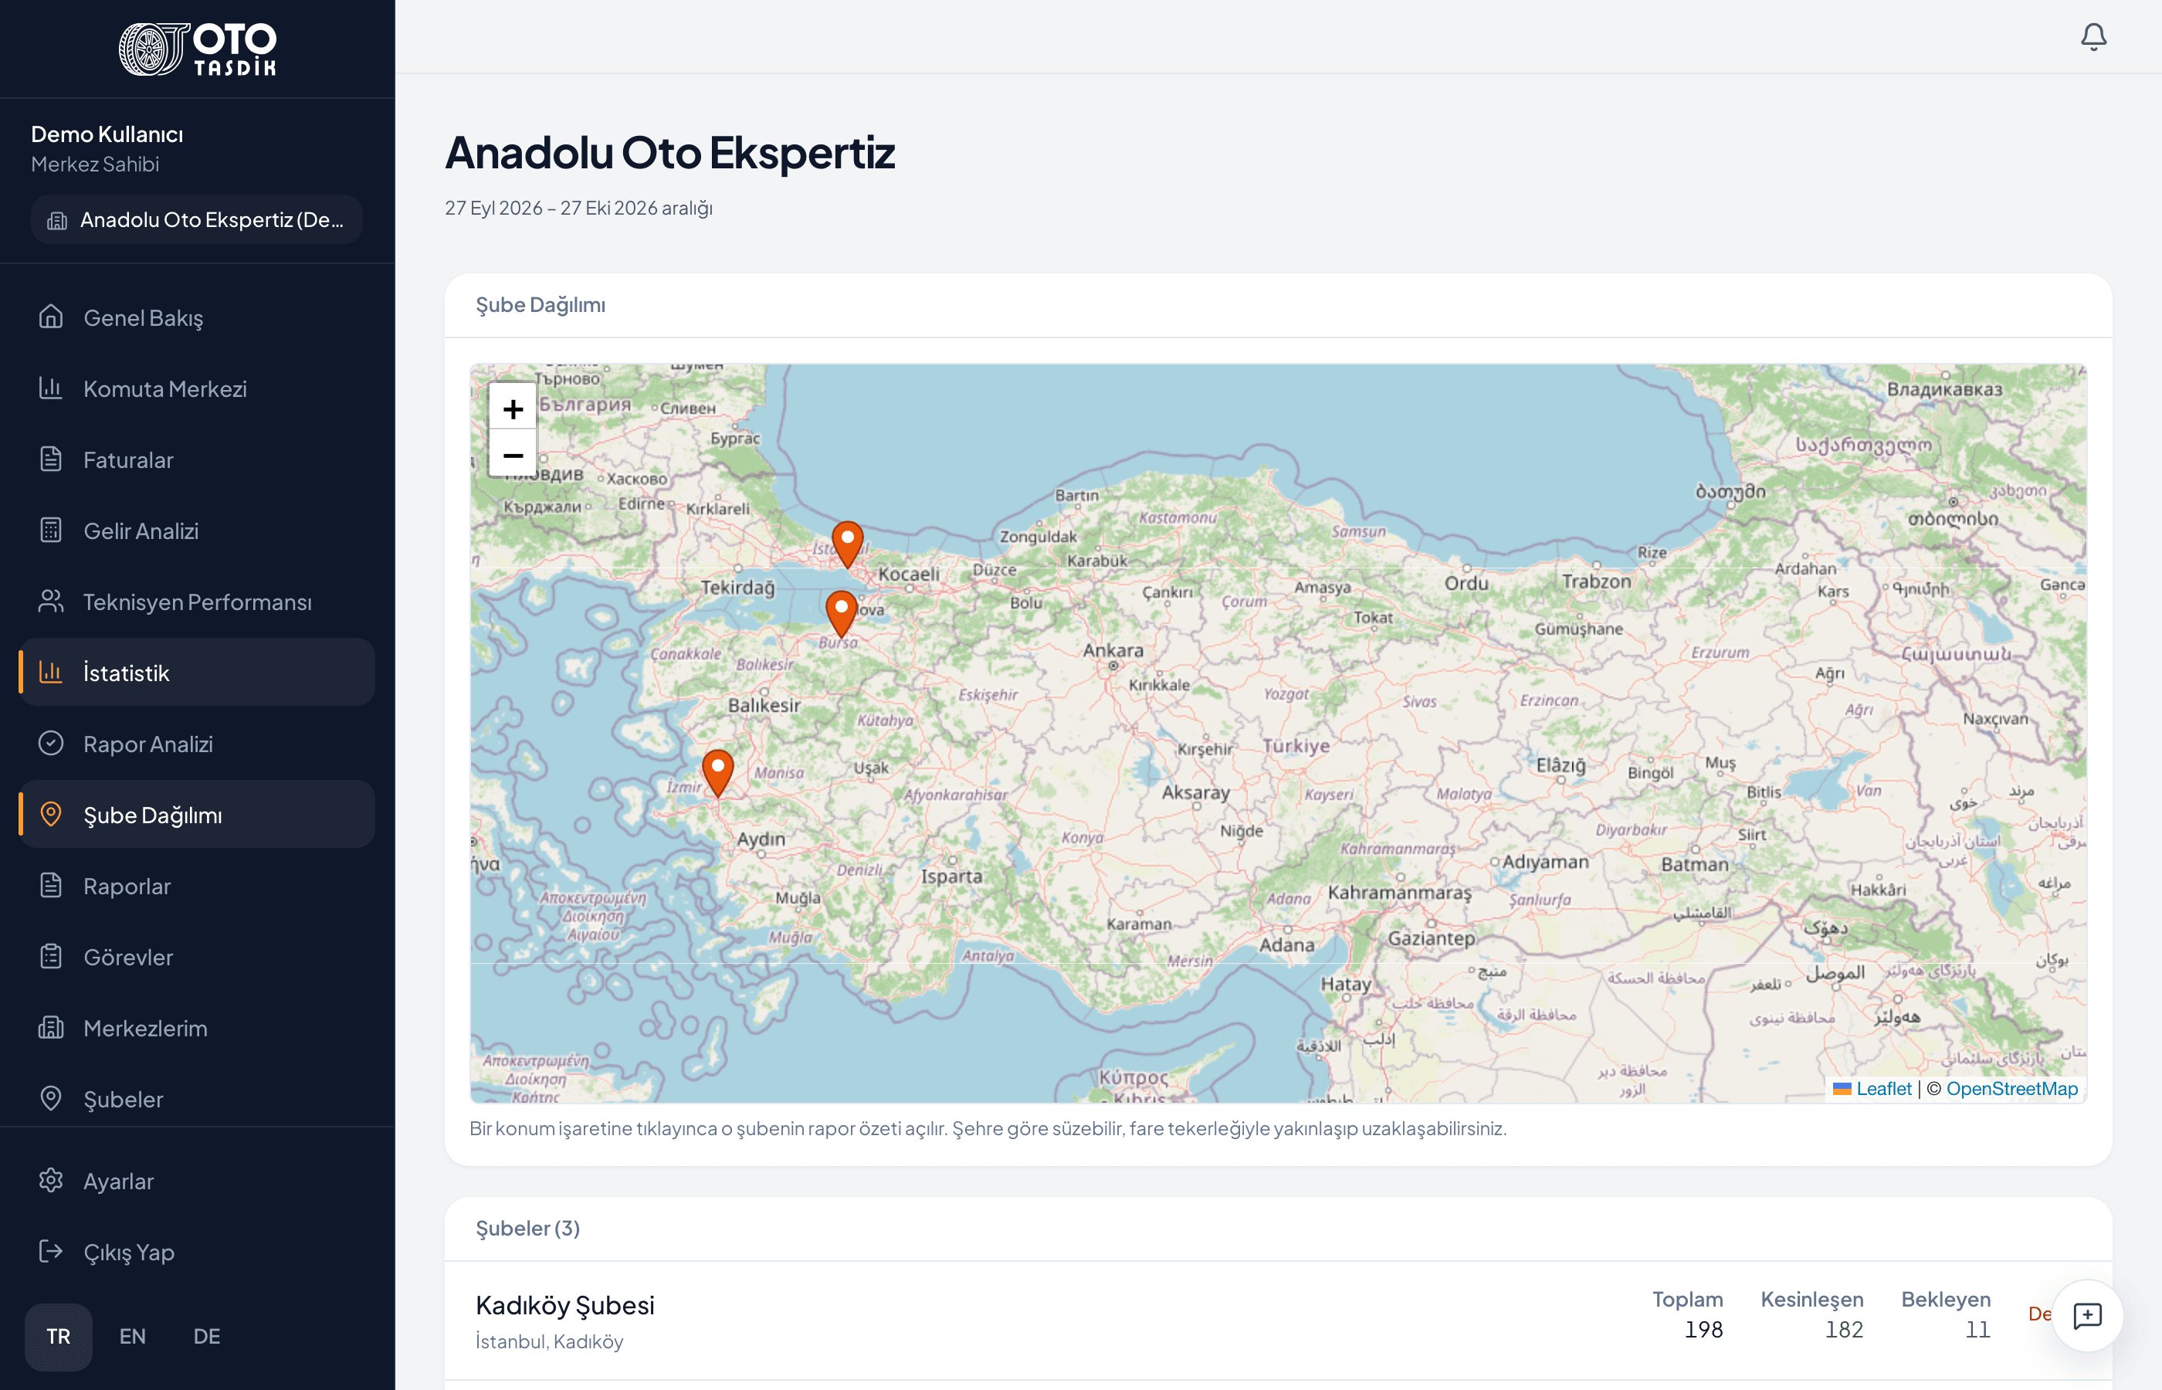Click the Şubeler location pin icon

(52, 1098)
